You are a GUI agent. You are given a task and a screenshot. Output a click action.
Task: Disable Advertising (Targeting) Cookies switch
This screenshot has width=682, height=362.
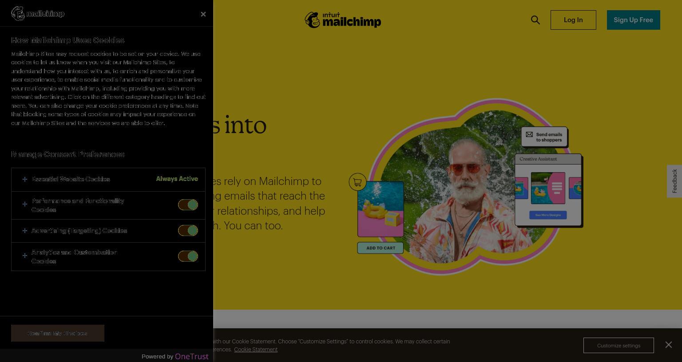click(188, 230)
